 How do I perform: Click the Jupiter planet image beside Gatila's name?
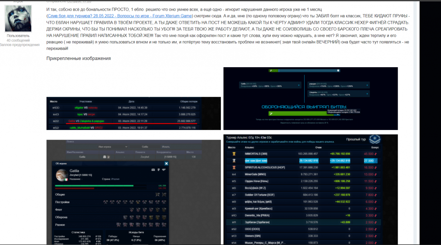tap(61, 175)
